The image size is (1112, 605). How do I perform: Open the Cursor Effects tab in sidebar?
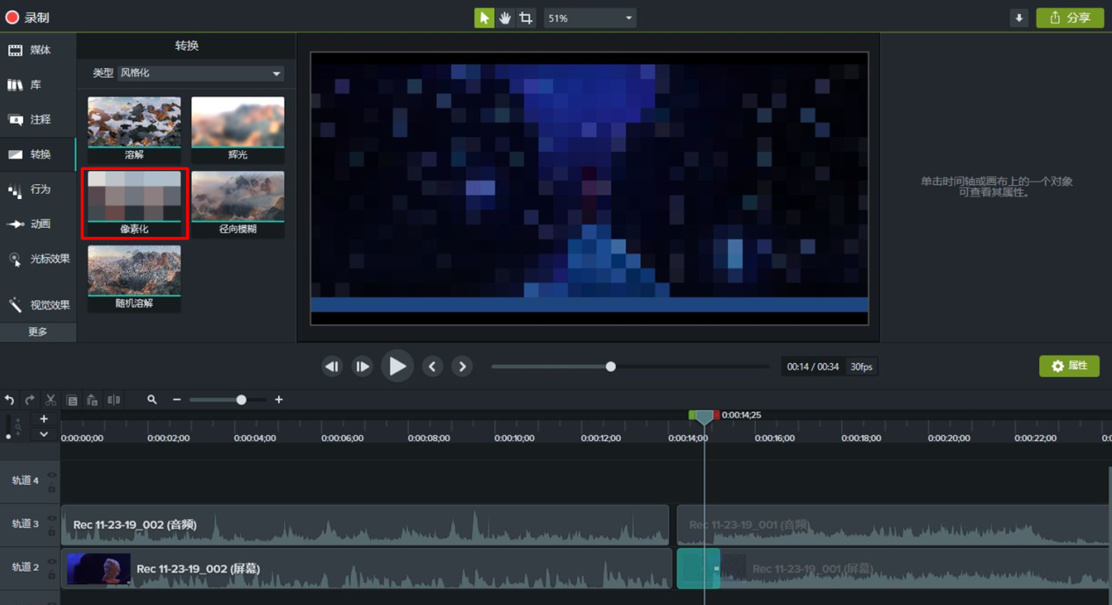(38, 259)
